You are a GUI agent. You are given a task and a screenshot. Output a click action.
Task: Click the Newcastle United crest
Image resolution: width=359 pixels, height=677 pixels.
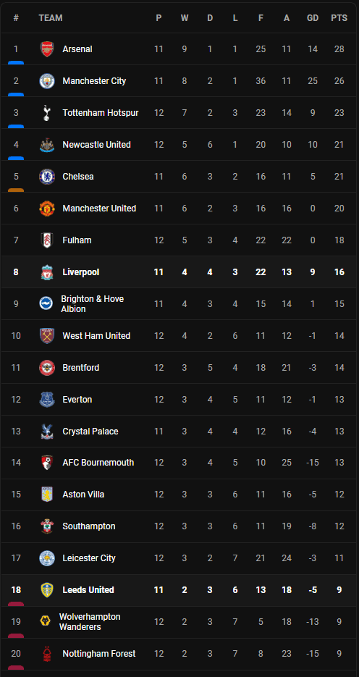tap(47, 145)
